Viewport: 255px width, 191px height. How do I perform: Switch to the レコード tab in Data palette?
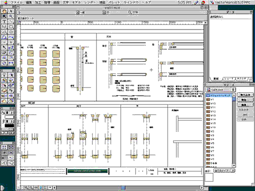click(228, 79)
